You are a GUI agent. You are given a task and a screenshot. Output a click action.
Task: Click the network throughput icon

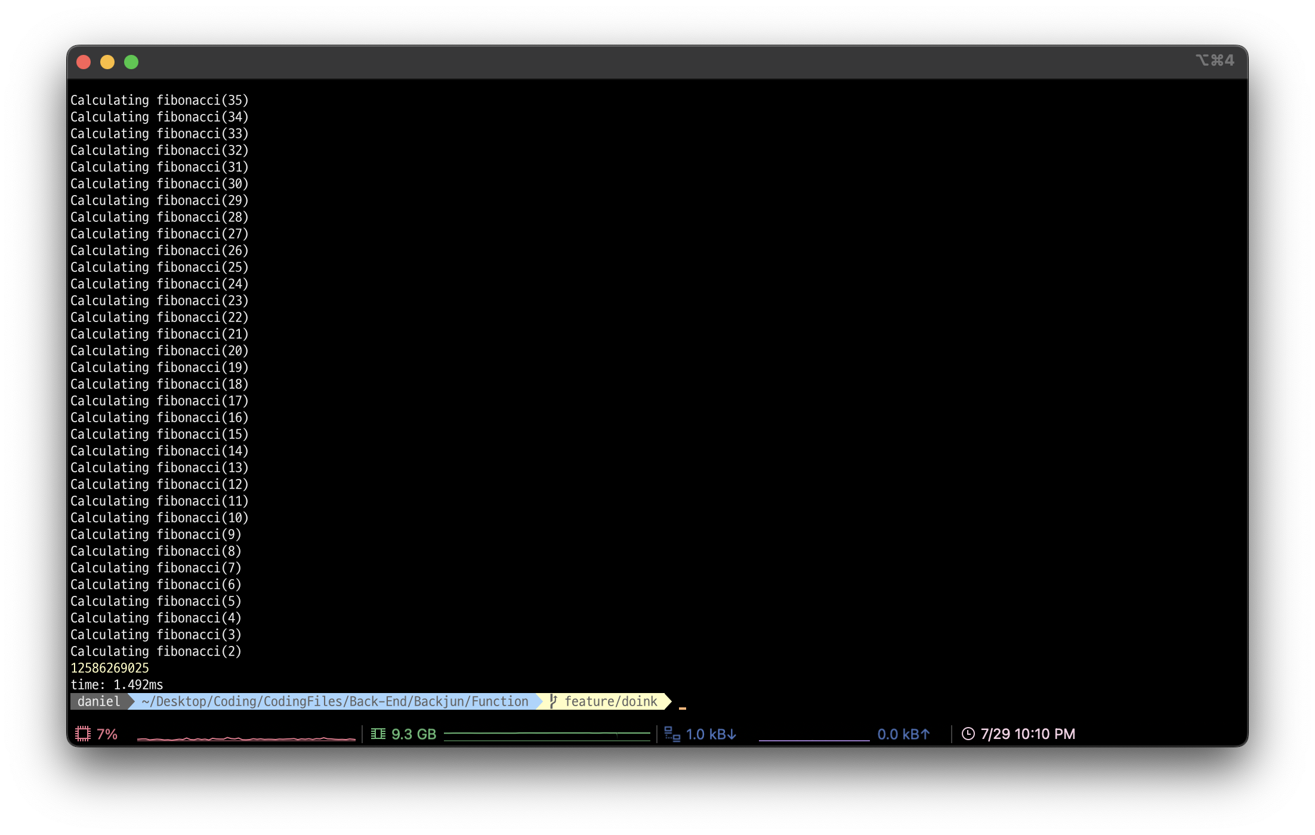pos(672,734)
